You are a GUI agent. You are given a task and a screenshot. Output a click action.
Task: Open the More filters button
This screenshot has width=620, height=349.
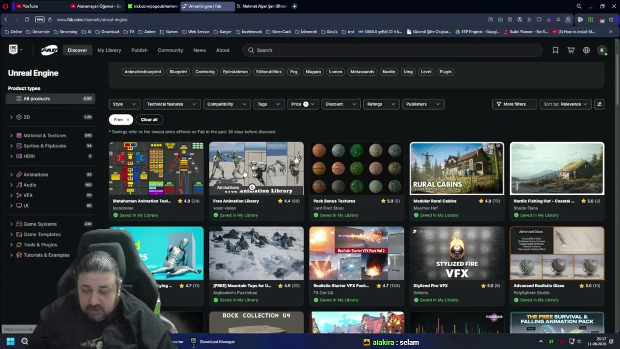[x=514, y=104]
